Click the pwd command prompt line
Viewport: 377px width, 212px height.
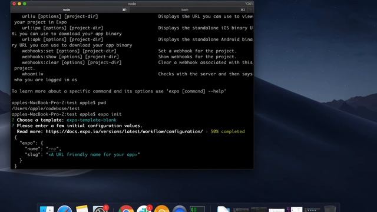59,102
